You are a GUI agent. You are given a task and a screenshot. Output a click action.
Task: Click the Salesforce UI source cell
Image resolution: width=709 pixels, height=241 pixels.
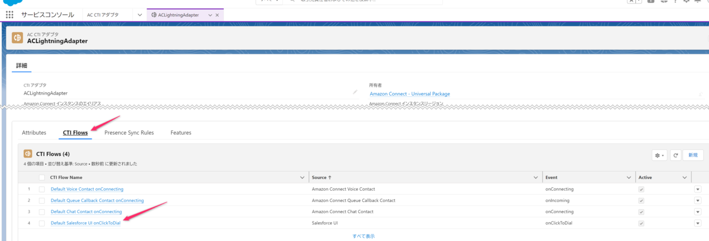point(325,223)
